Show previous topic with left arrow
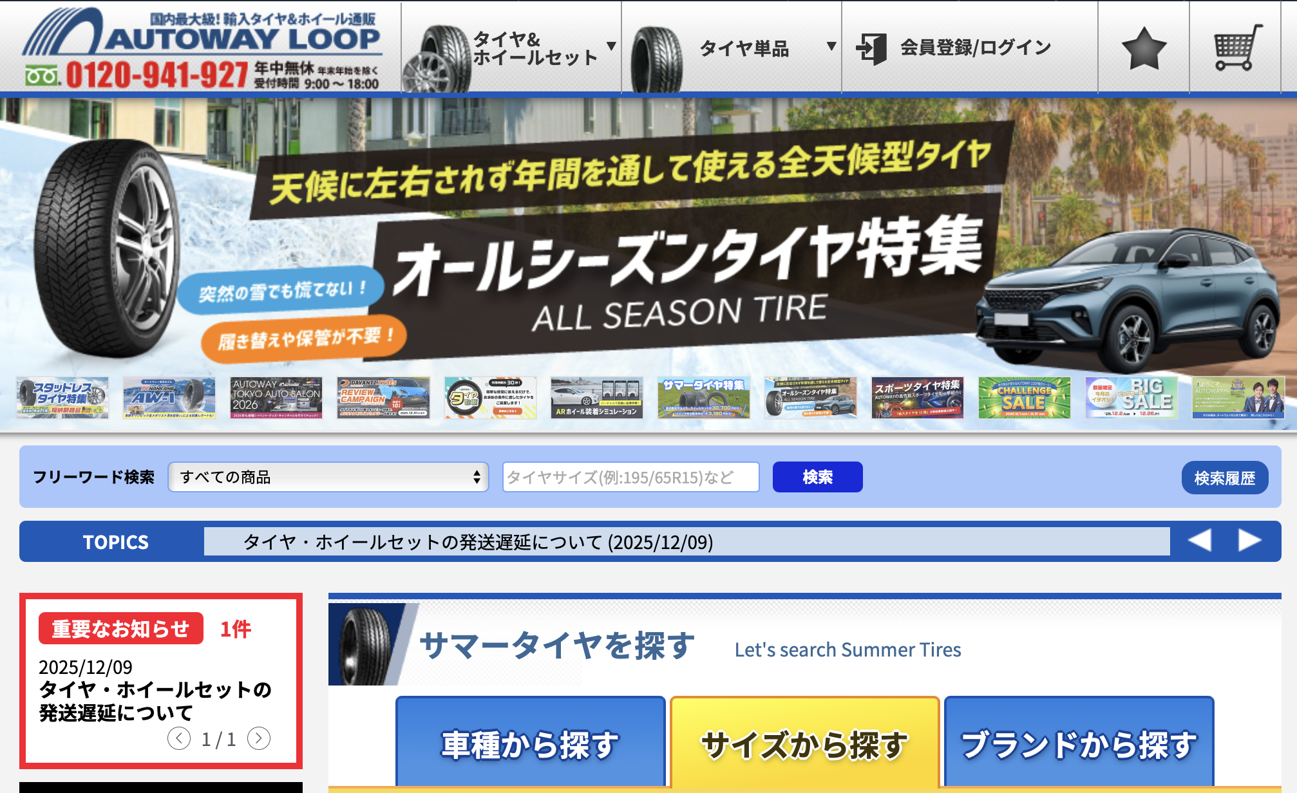Screen dimensions: 1297x793 (1199, 541)
